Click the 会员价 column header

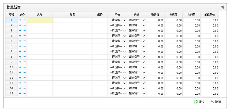point(192,15)
